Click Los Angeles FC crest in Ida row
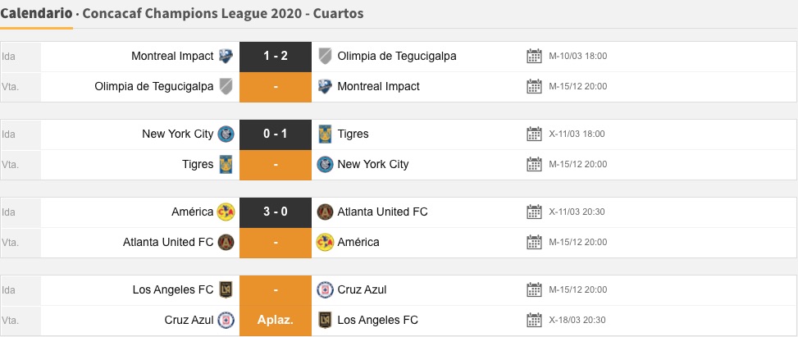 (x=226, y=289)
